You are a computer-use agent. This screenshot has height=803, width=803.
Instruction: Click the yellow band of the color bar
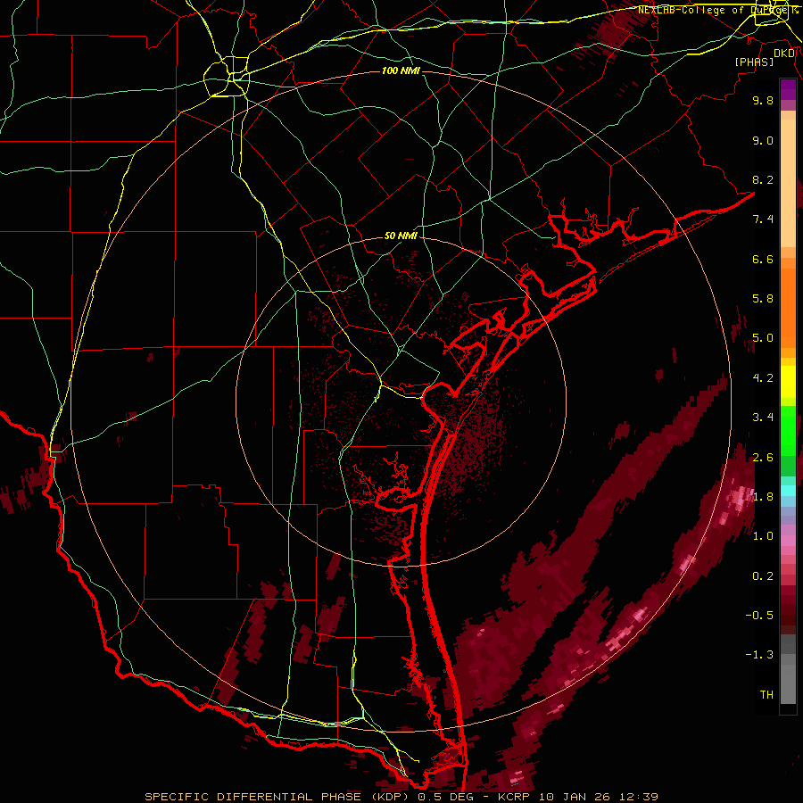(788, 382)
